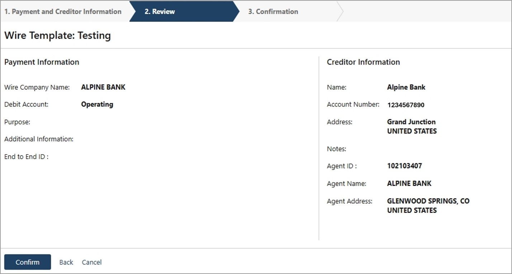Click the Wire Template: Testing heading
512x274 pixels.
point(57,35)
